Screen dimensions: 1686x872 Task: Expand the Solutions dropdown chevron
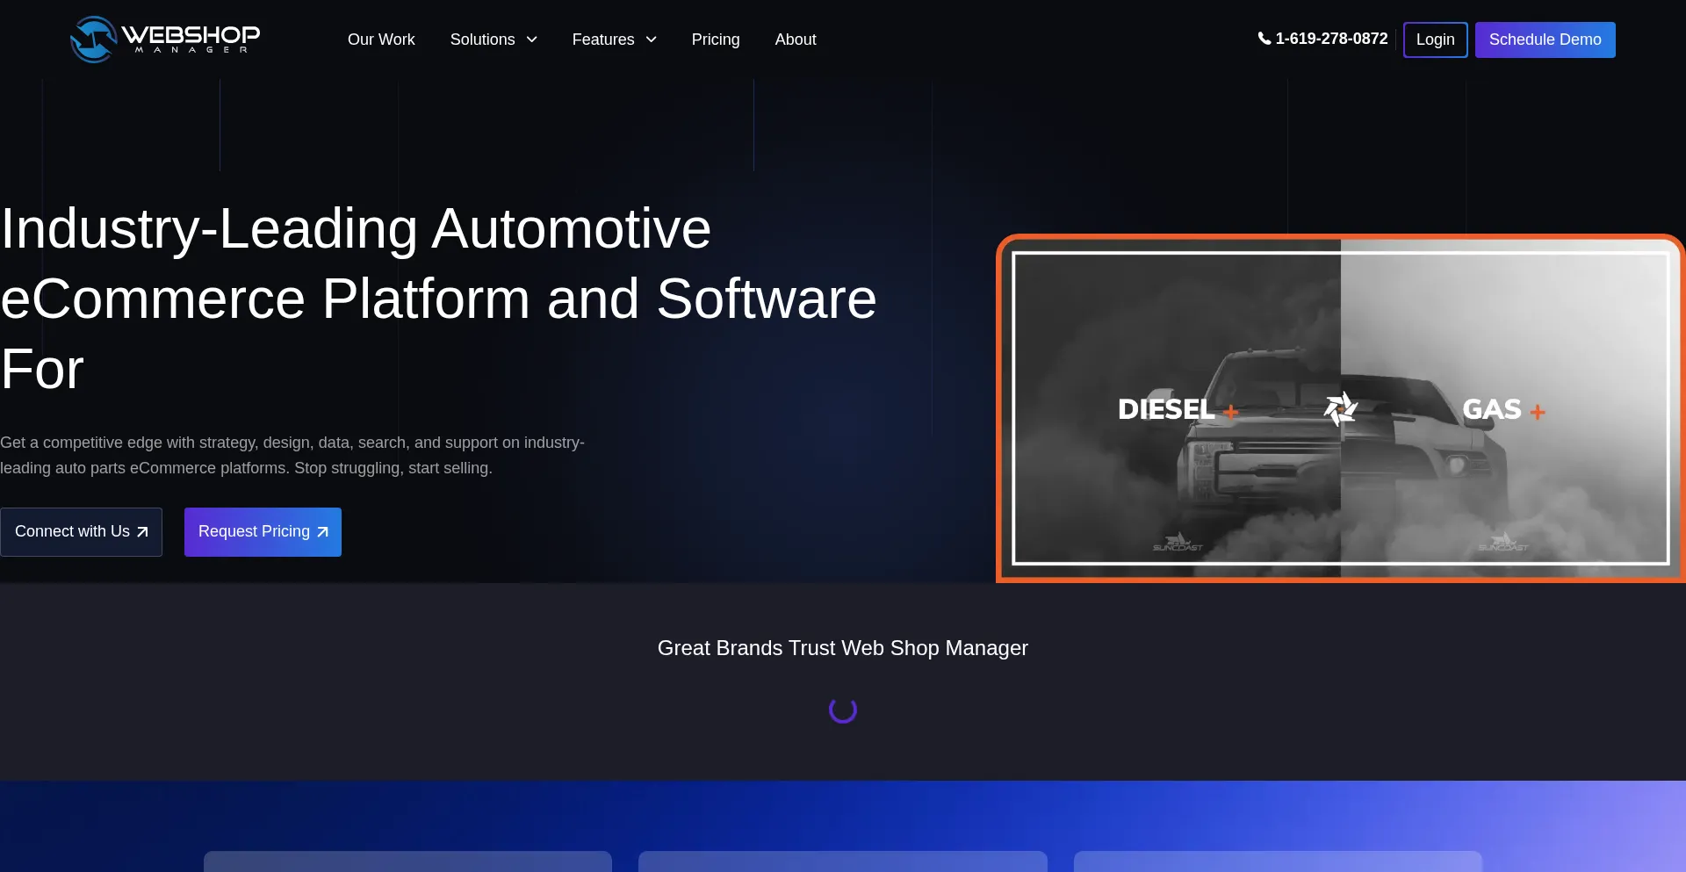click(531, 40)
